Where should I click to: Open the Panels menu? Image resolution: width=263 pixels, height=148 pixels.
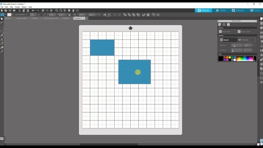click(17, 7)
